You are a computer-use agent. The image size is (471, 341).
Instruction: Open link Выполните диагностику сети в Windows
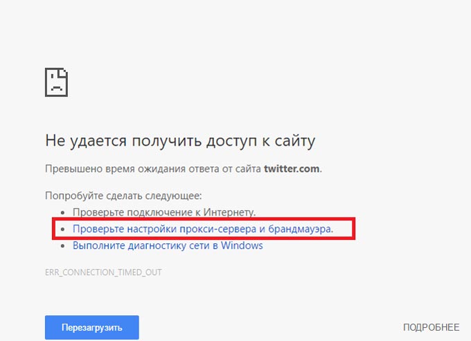(168, 245)
